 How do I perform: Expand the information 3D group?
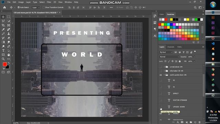tap(164, 71)
